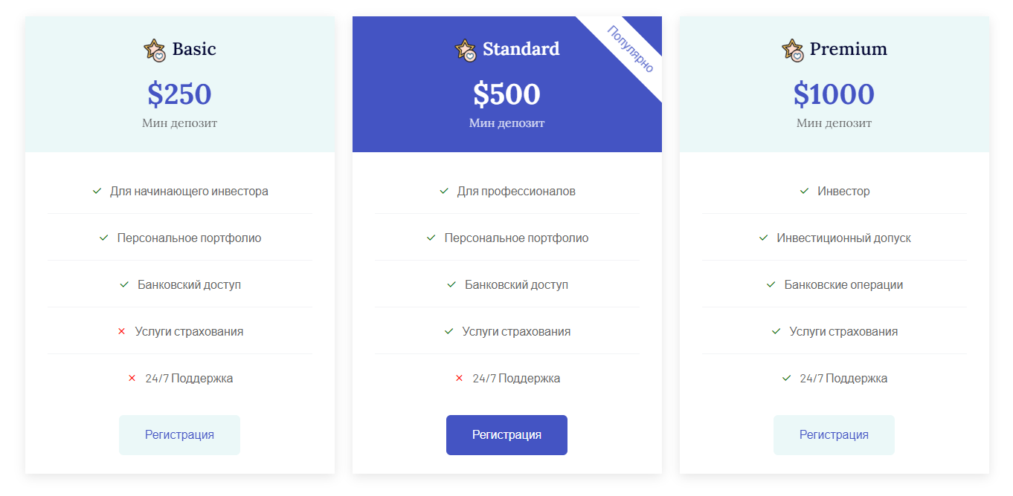The height and width of the screenshot is (496, 1013).
Task: Click the star badge icon beside Standard
Action: pos(465,50)
